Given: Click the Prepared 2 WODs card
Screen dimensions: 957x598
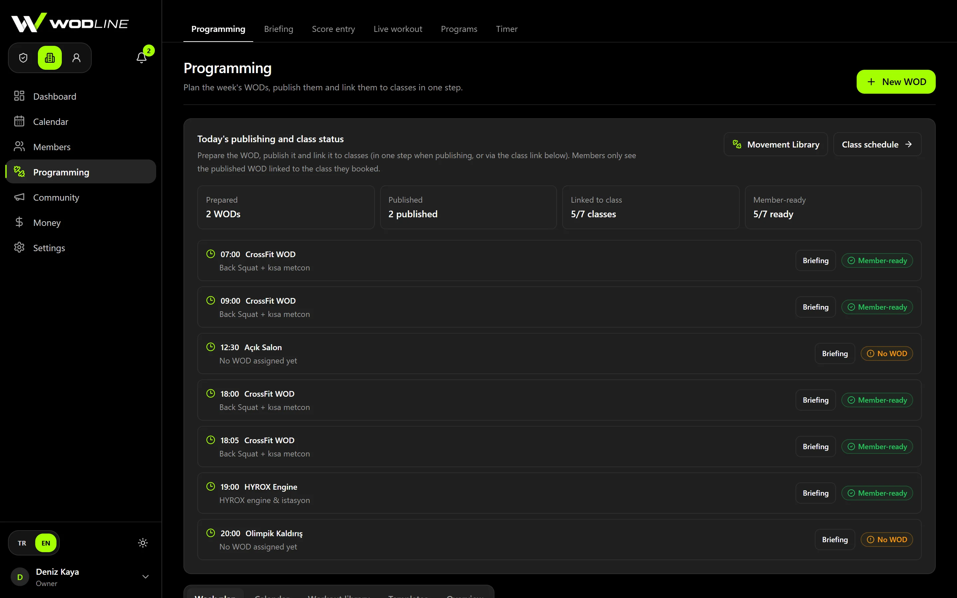Looking at the screenshot, I should click(x=286, y=207).
